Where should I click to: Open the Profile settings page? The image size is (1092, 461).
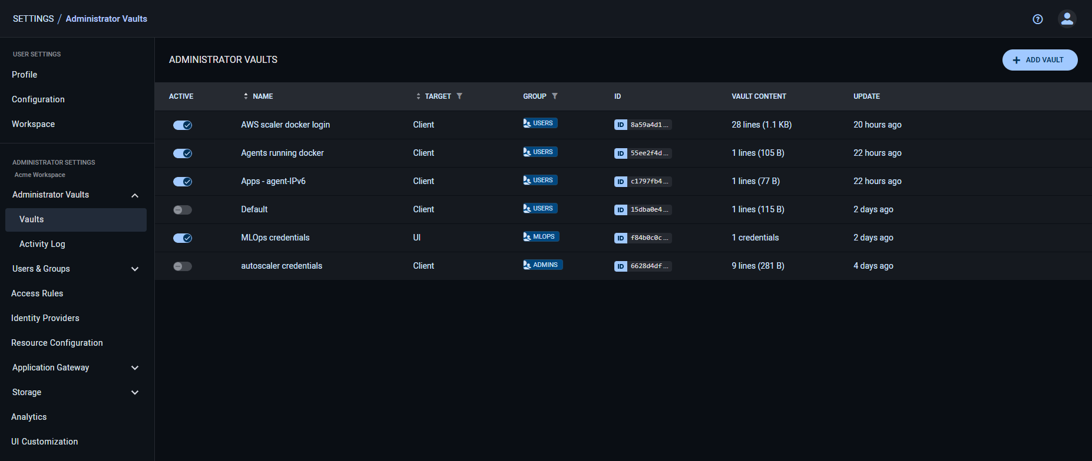pyautogui.click(x=24, y=75)
